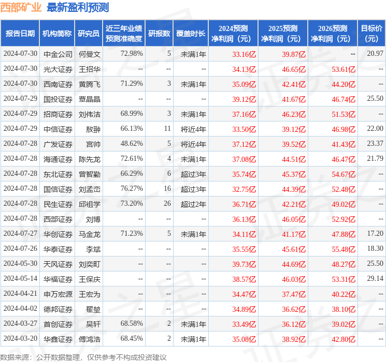Viewport: 386px width, 362px height.
Task: Click 2026 profit value 55.48亿
Action: 344,249
